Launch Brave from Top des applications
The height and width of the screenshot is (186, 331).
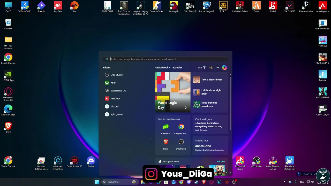(x=166, y=144)
